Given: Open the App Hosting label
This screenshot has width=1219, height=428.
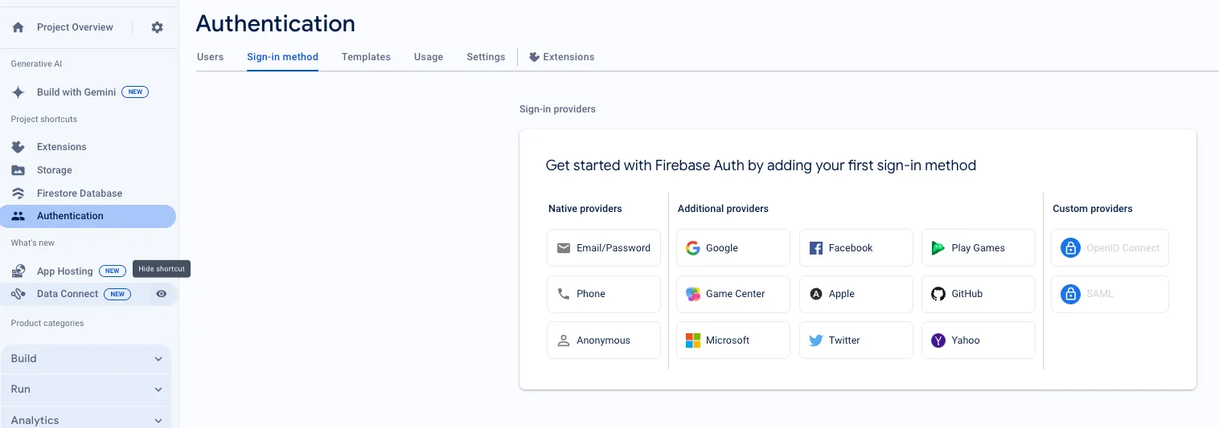Looking at the screenshot, I should pyautogui.click(x=65, y=271).
